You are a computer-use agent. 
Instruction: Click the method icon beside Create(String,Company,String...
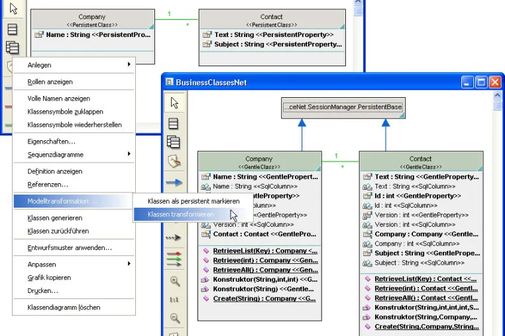click(367, 327)
